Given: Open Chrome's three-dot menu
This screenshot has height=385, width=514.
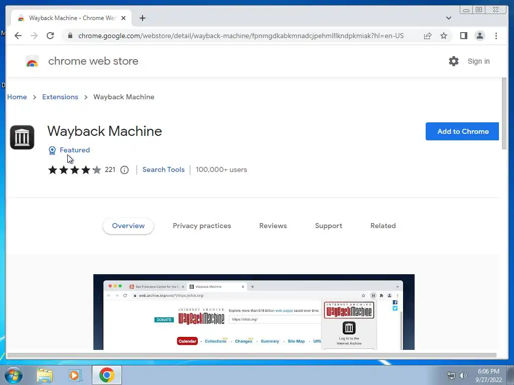Looking at the screenshot, I should [496, 36].
